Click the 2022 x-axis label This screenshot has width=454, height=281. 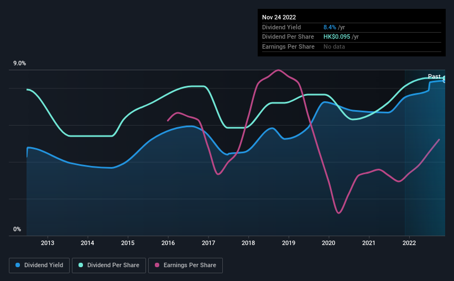[409, 243]
